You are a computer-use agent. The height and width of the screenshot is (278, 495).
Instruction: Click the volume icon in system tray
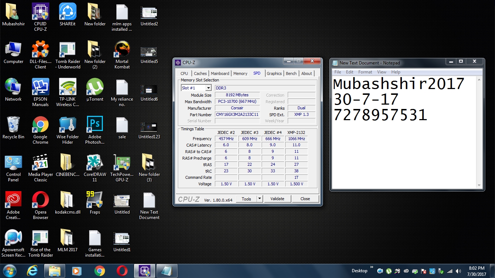[458, 271]
